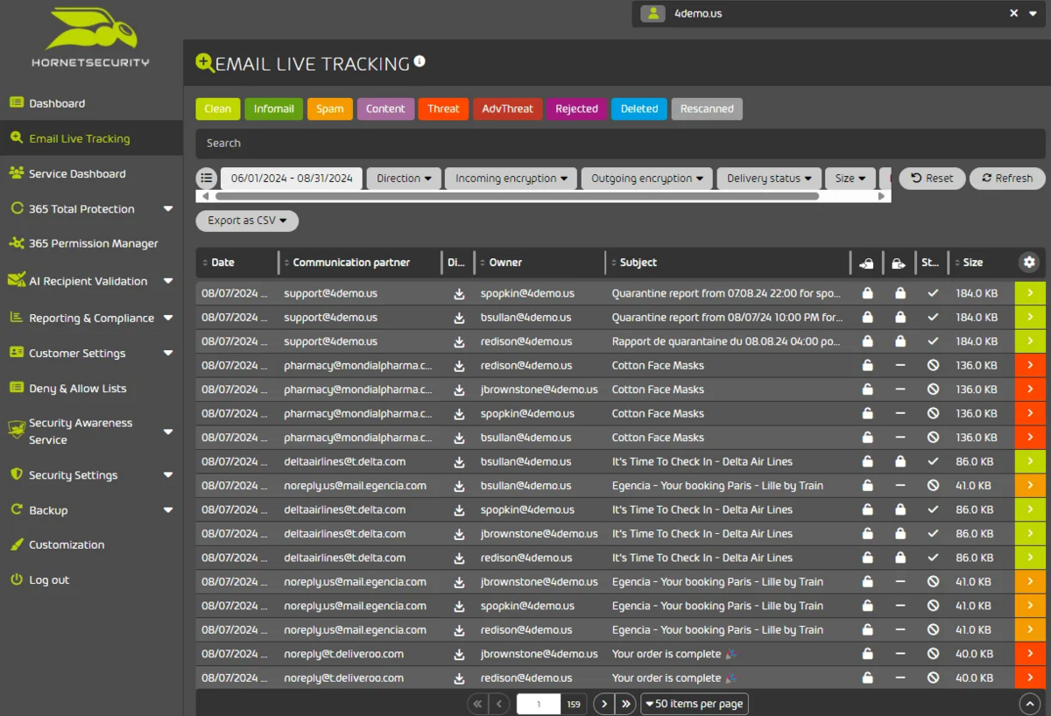Toggle the Clean category filter
The width and height of the screenshot is (1051, 716).
pos(217,109)
